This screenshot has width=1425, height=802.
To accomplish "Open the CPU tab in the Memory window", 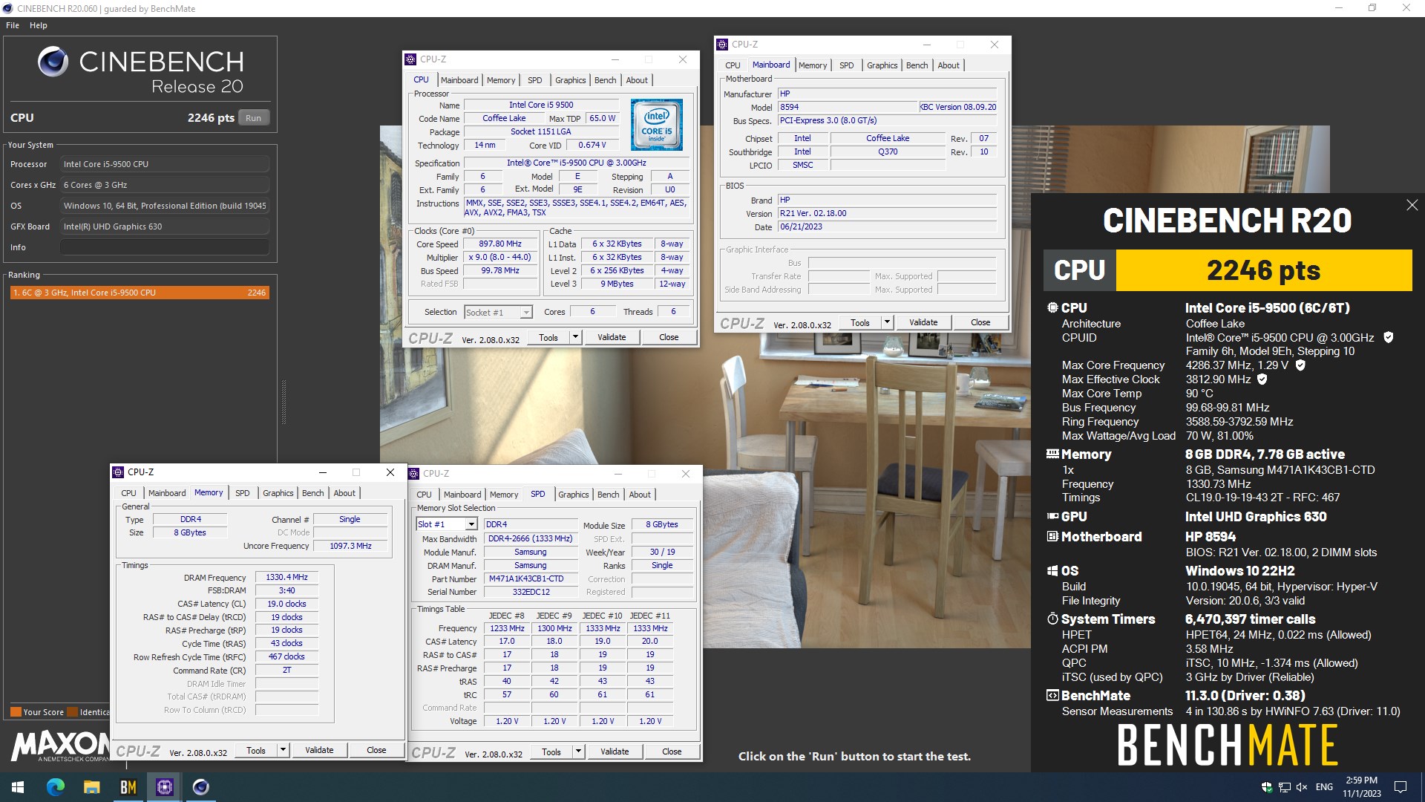I will click(x=128, y=493).
